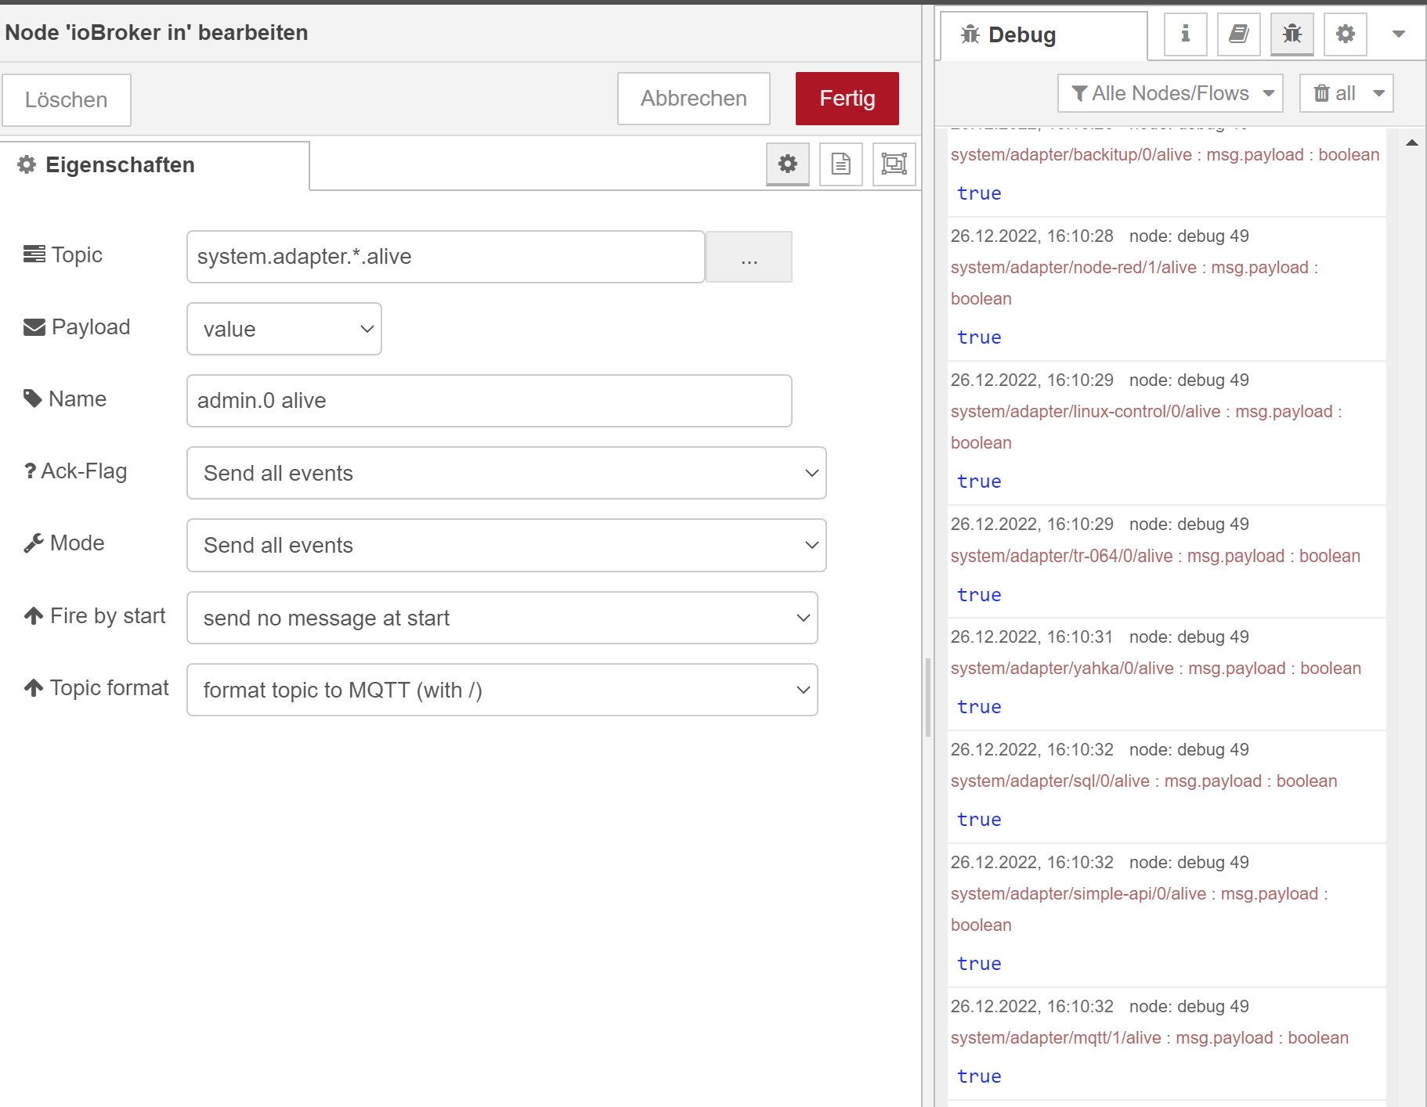Open the info sidebar tab icon
This screenshot has height=1107, width=1427.
tap(1185, 34)
